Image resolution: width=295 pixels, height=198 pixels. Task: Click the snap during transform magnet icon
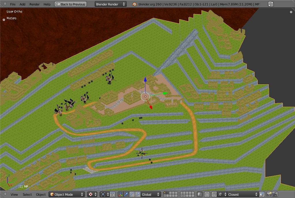click(214, 195)
